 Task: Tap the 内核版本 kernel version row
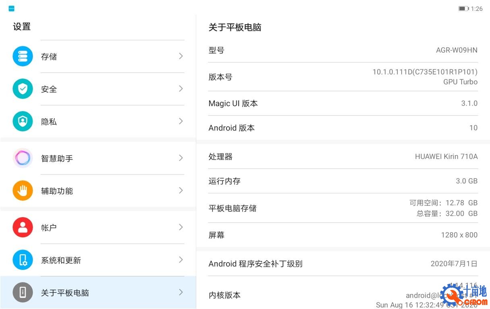343,295
